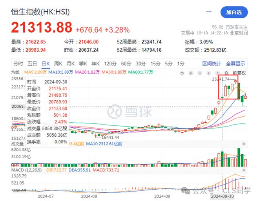The image size is (259, 201).
Task: Select the 日K daily candlestick tab
Action: point(46,63)
